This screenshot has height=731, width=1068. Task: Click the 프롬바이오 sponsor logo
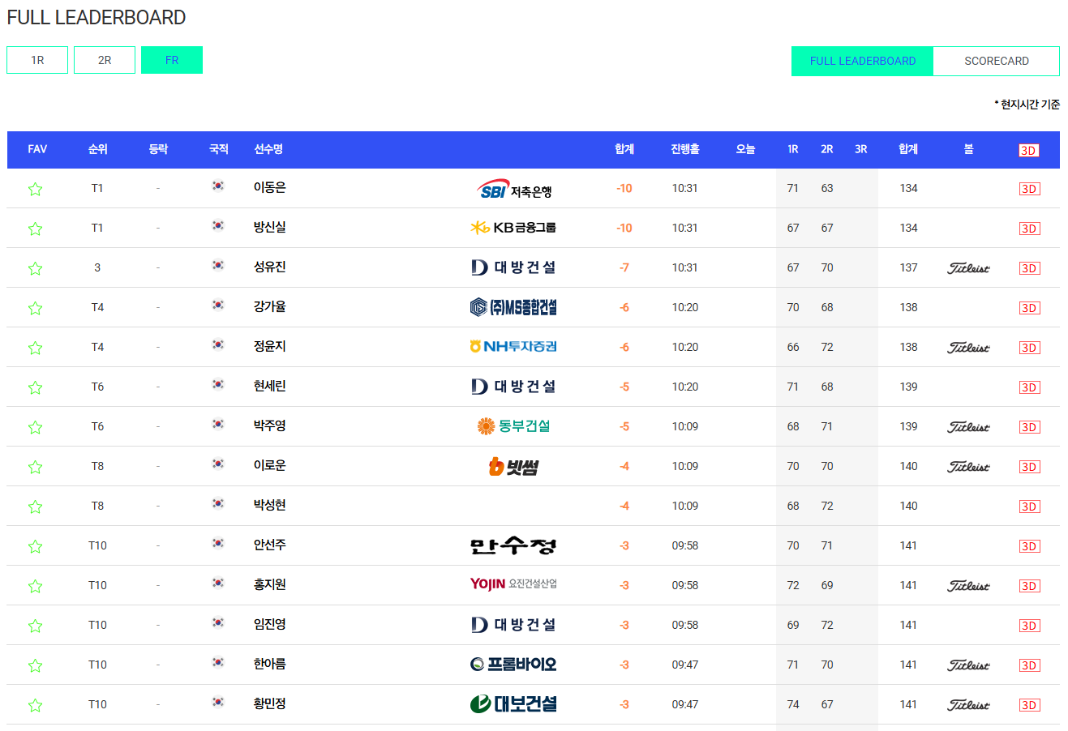pyautogui.click(x=513, y=665)
